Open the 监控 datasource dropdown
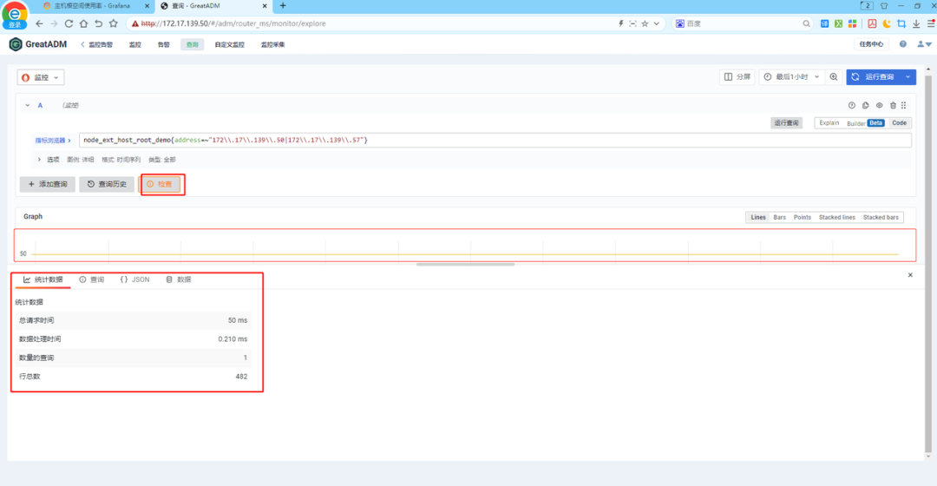The height and width of the screenshot is (486, 937). coord(41,78)
